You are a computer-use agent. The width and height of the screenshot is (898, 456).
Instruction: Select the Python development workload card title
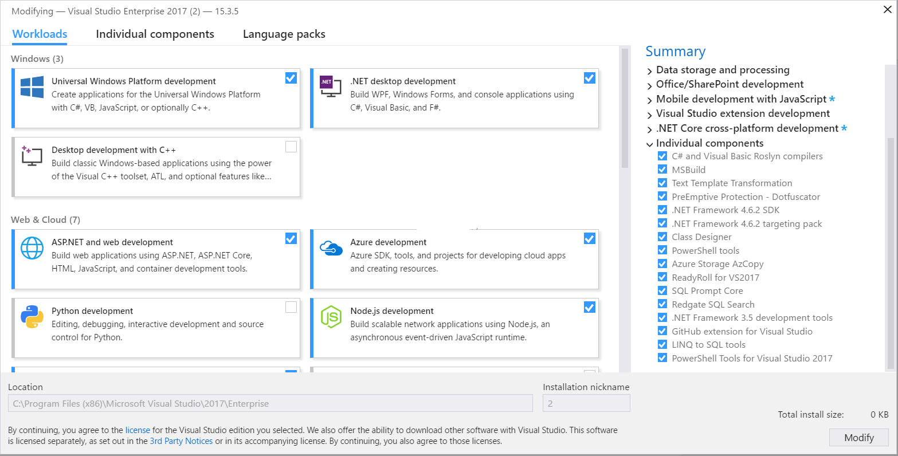click(92, 311)
